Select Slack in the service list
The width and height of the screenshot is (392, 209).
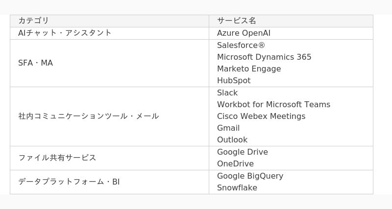point(227,93)
